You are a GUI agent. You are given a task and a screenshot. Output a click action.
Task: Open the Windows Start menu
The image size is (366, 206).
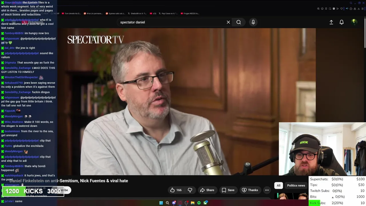(161, 203)
